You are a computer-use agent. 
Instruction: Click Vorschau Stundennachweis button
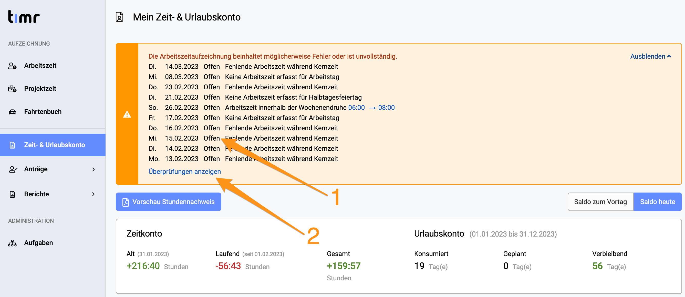(168, 202)
